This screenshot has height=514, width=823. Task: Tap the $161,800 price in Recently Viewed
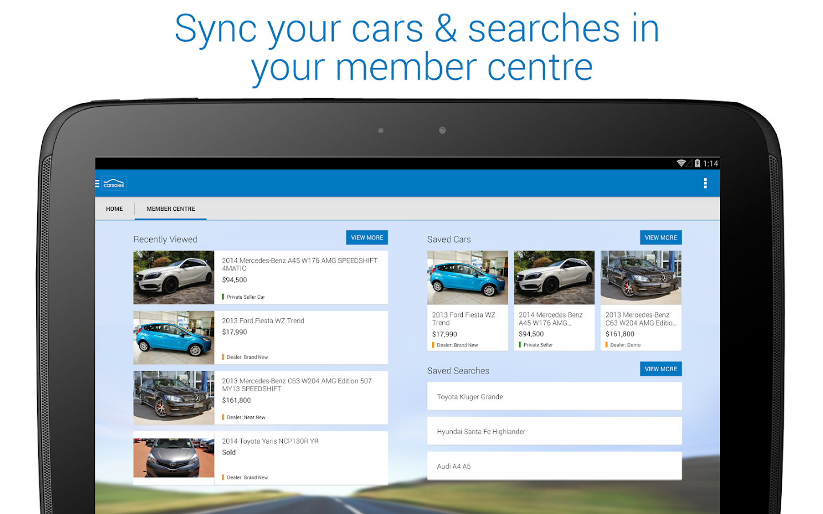pos(237,400)
